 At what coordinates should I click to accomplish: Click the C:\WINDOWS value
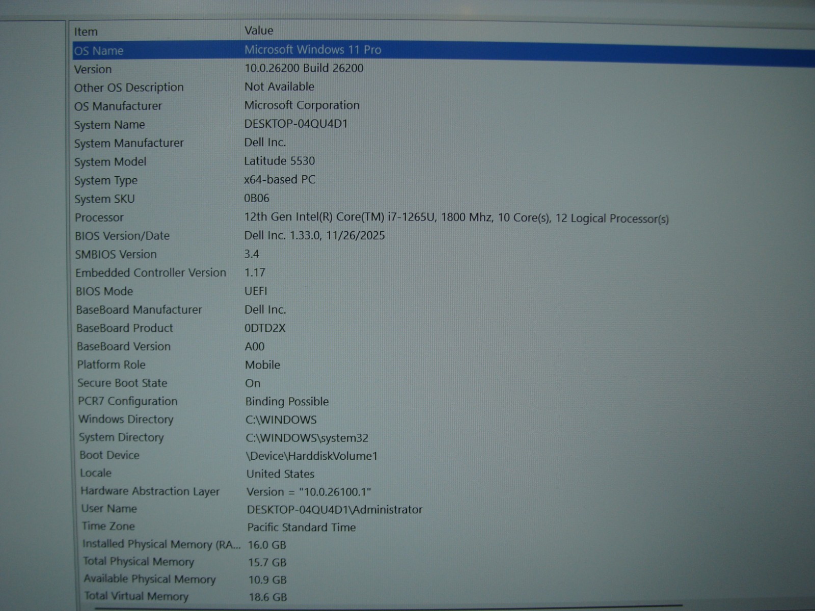pyautogui.click(x=281, y=420)
